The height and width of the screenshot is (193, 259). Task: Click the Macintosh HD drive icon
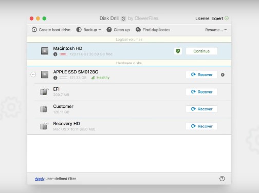[45, 51]
